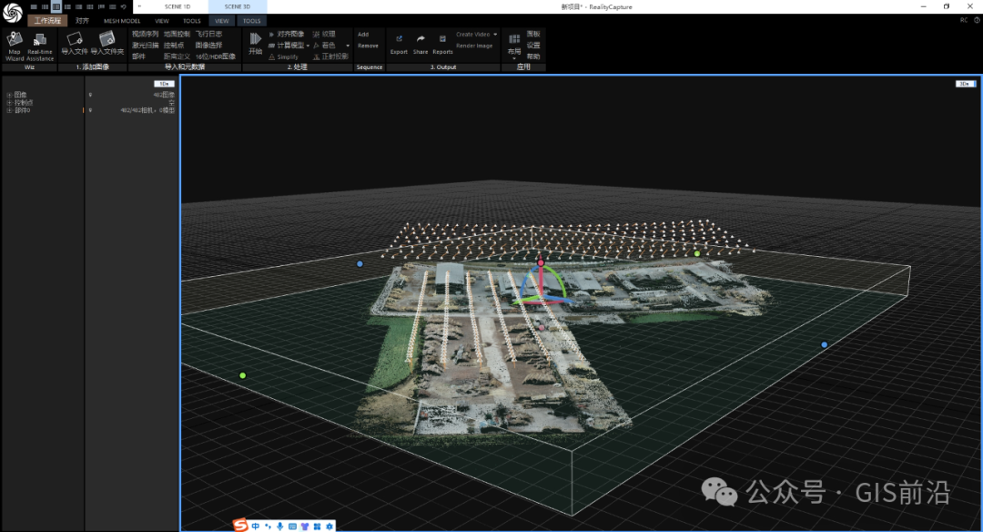Click the Simplify tool

[x=283, y=56]
